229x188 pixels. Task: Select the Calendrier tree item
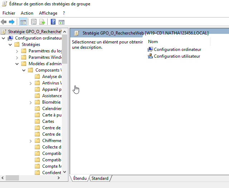pyautogui.click(x=52, y=108)
